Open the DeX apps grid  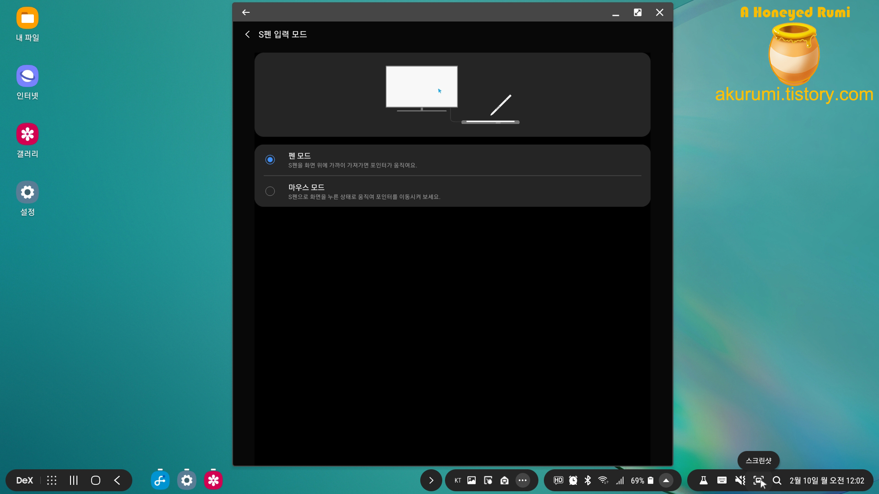[52, 480]
